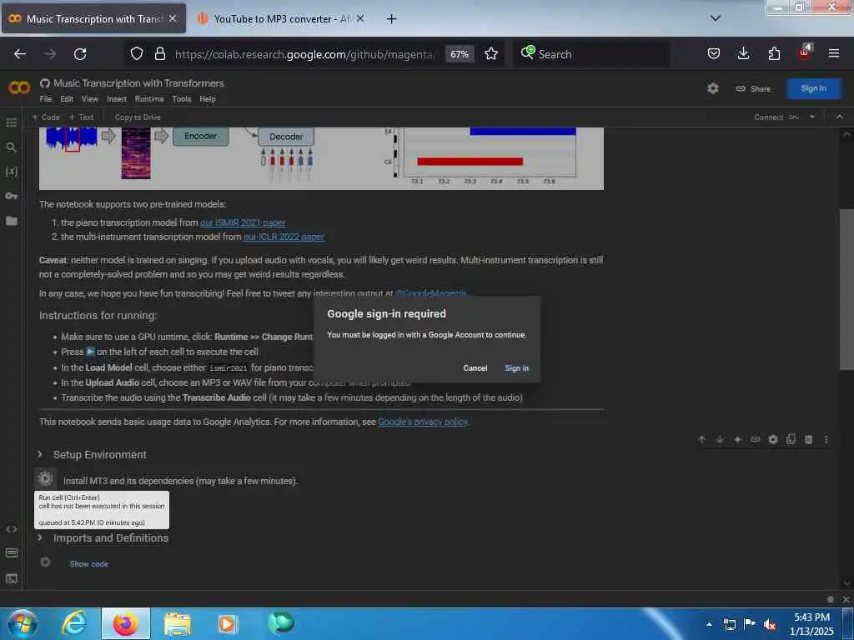Open more cell actions menu

826,439
